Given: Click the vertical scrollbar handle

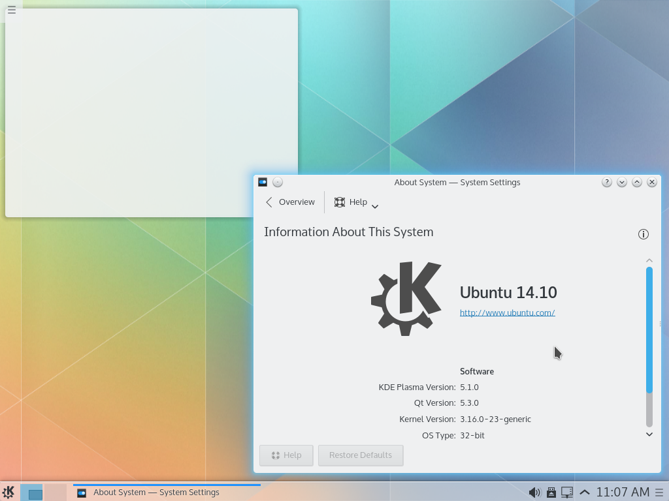Looking at the screenshot, I should pos(649,329).
